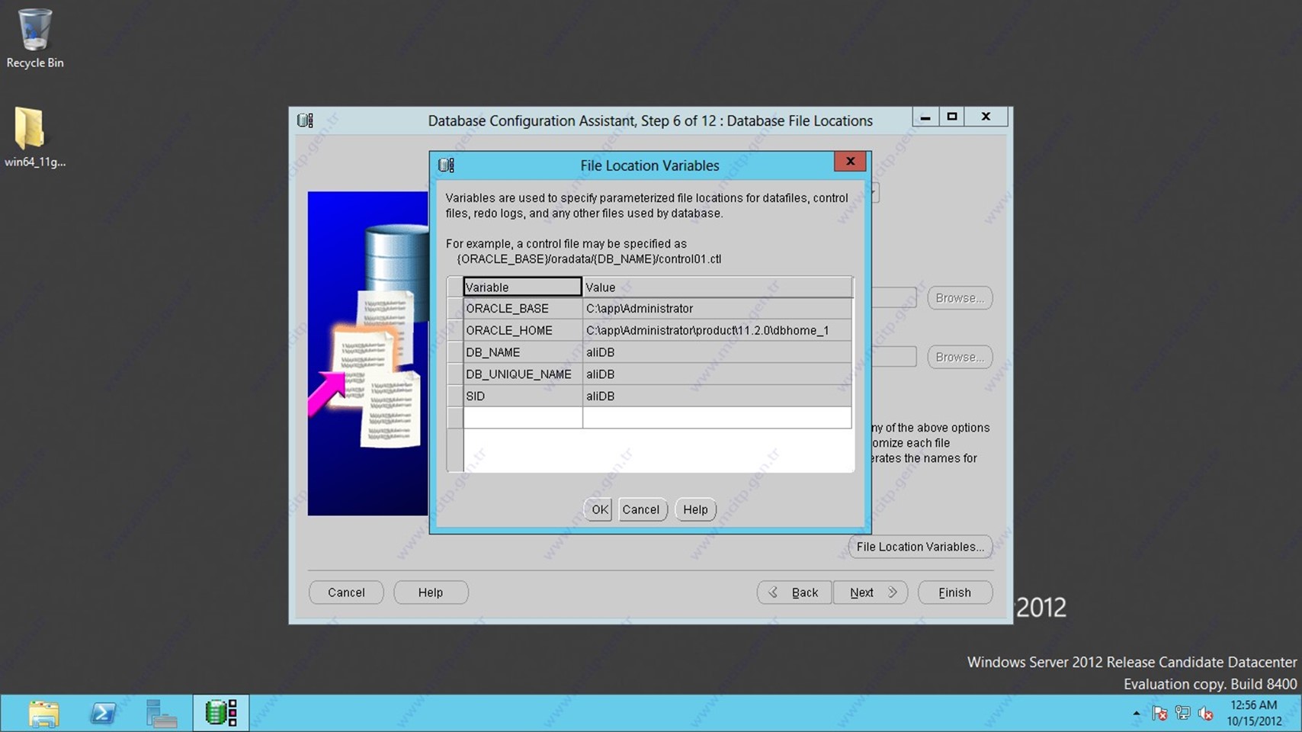Close the Database Configuration Assistant window
Viewport: 1302px width, 732px height.
click(x=986, y=117)
